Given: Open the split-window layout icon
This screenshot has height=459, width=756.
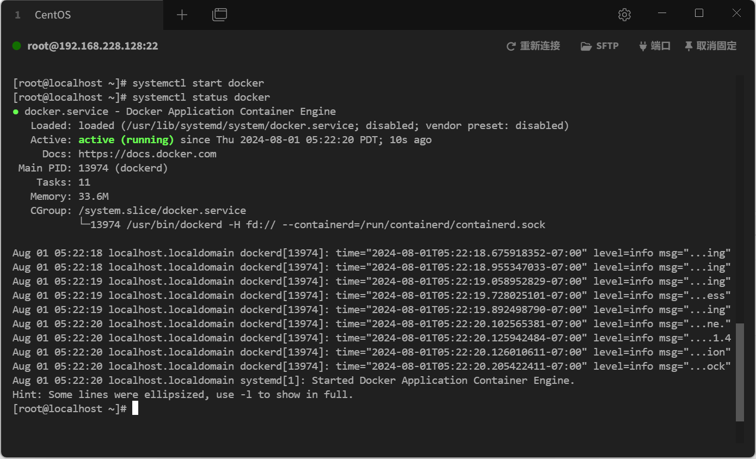Looking at the screenshot, I should 219,15.
